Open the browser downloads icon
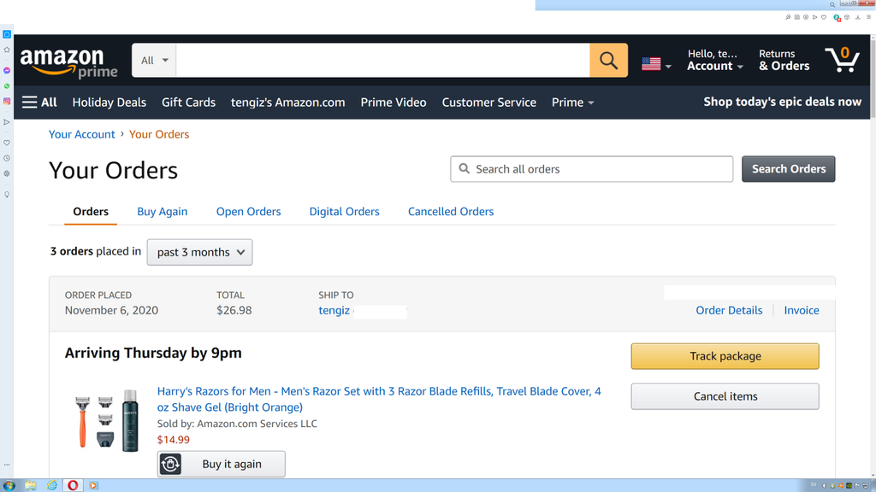The width and height of the screenshot is (876, 492). [857, 17]
